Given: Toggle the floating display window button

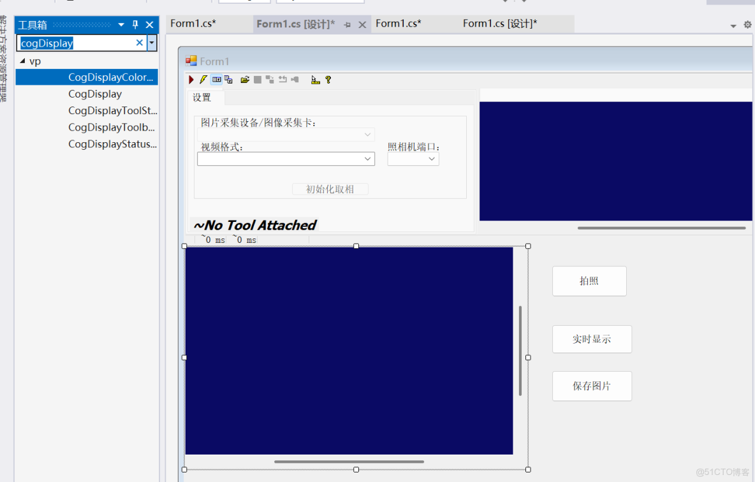Looking at the screenshot, I should [x=228, y=79].
